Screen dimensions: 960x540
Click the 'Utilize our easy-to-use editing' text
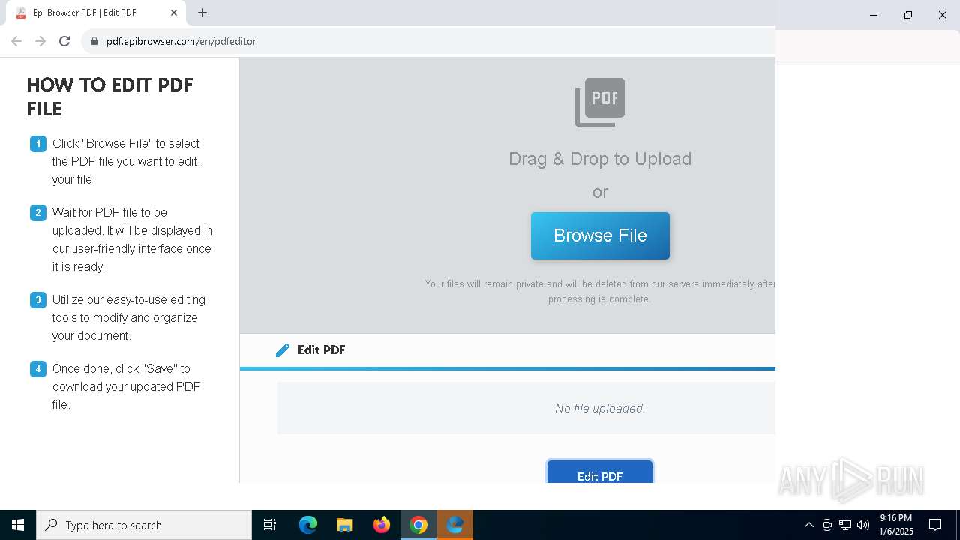pos(129,317)
